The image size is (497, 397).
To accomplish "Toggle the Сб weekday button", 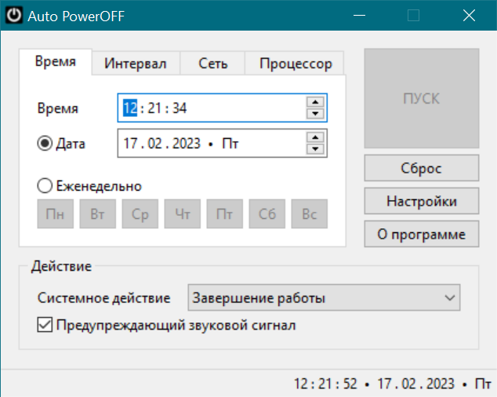I will pyautogui.click(x=267, y=214).
